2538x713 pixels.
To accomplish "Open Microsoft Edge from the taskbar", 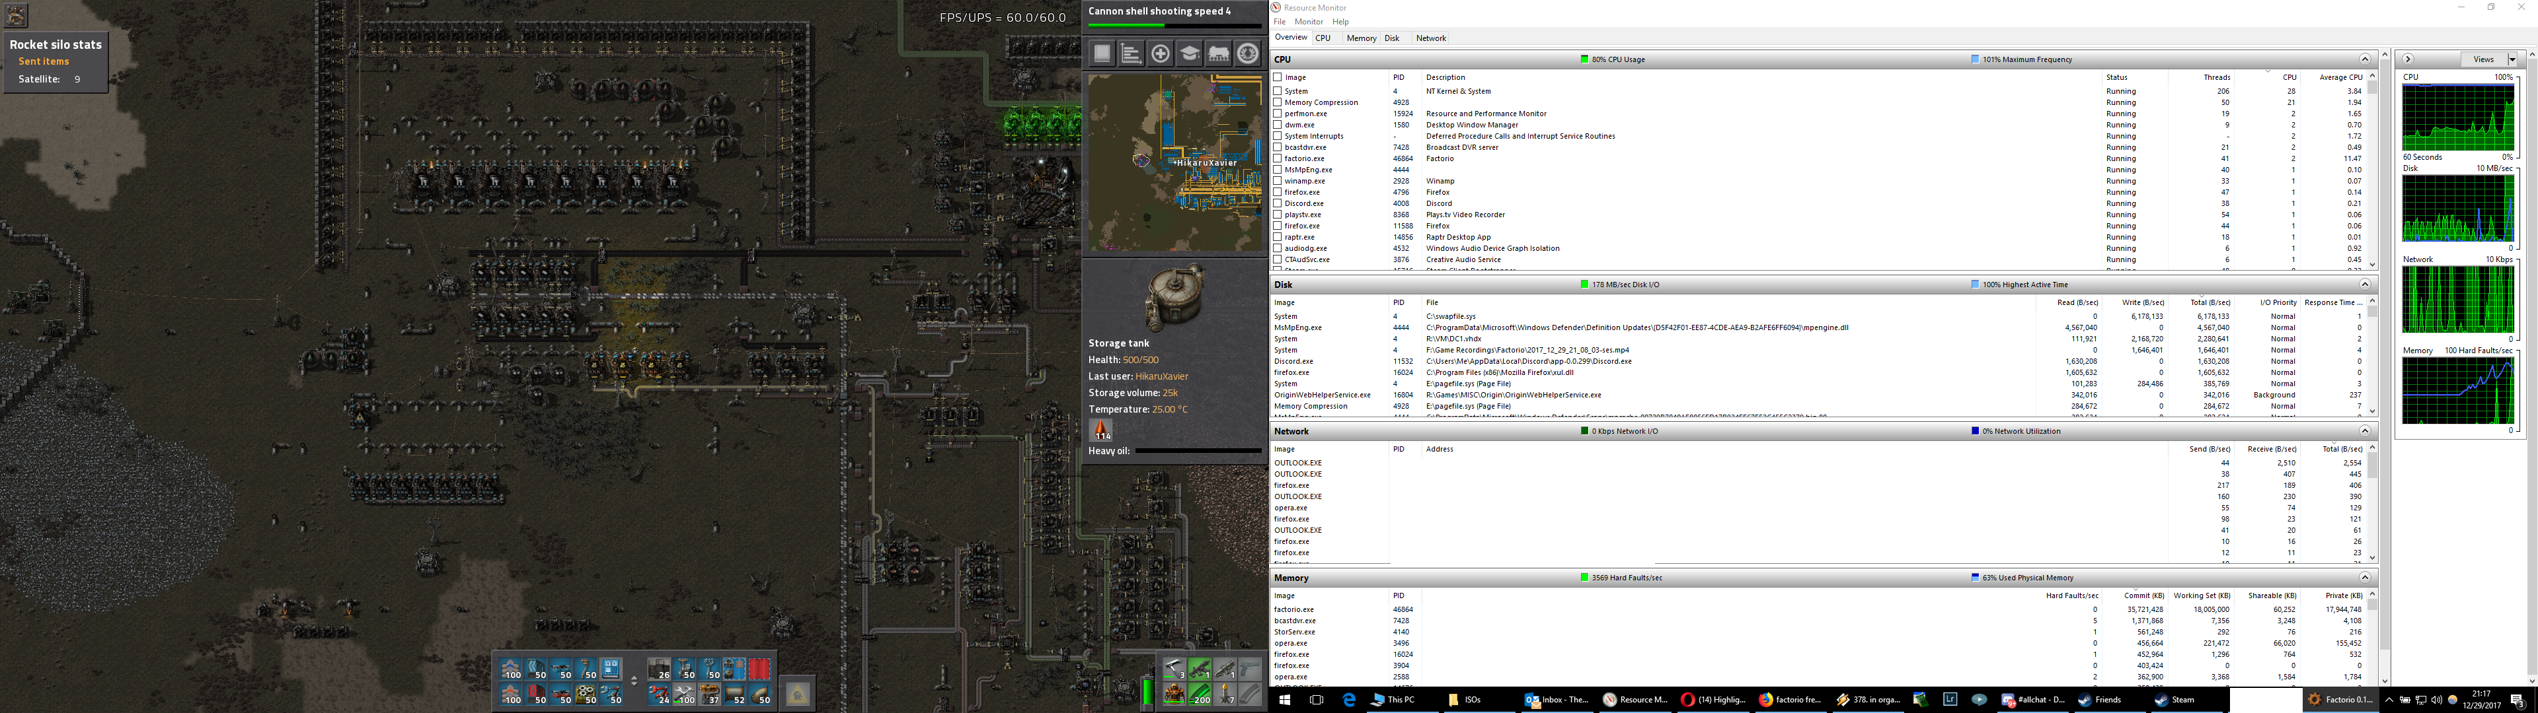I will [1350, 699].
